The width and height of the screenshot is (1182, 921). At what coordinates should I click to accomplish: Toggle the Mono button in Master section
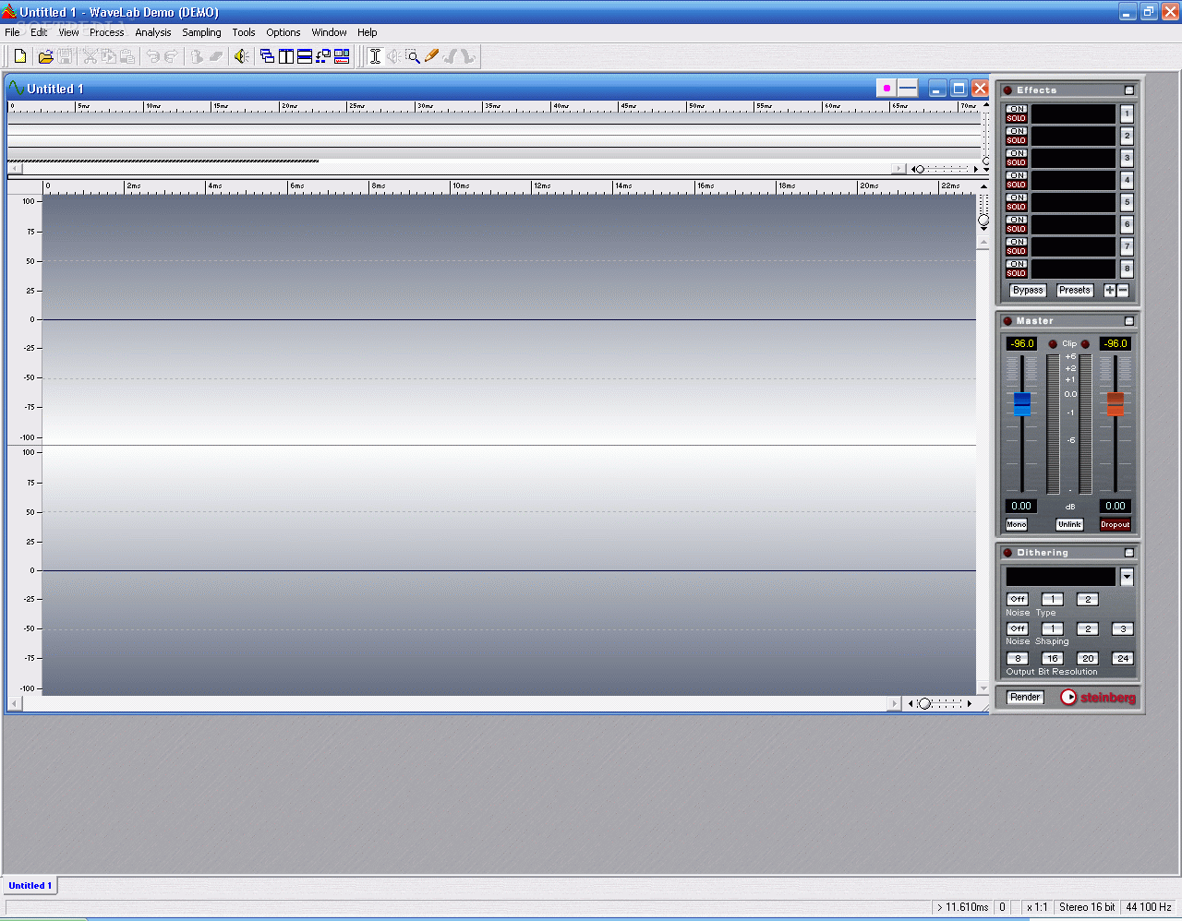1017,524
